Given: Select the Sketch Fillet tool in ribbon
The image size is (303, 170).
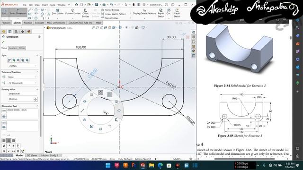Looking at the screenshot, I should (x=42, y=18).
